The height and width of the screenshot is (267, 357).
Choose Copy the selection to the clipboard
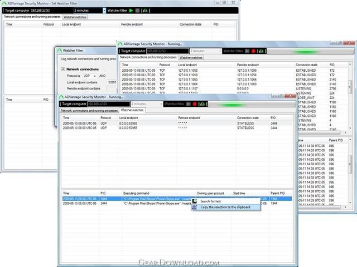coord(226,207)
